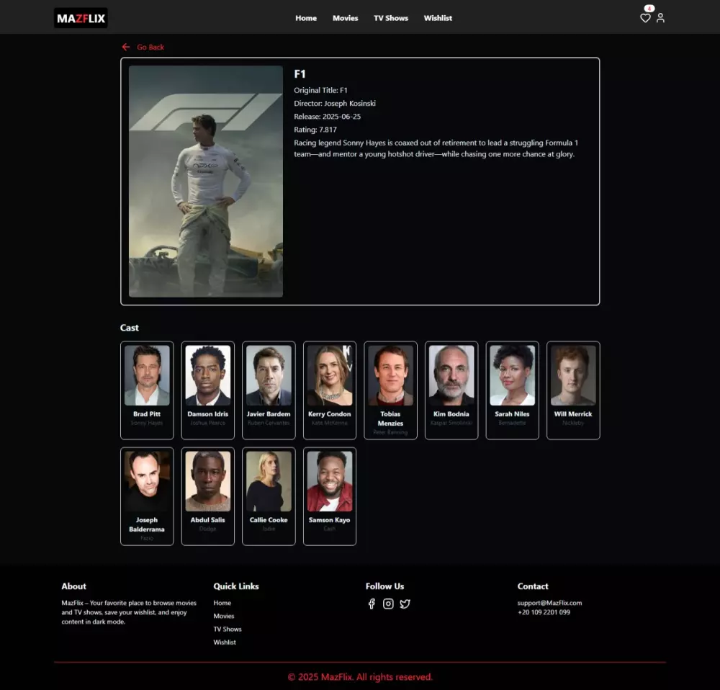Click the Instagram icon under Follow Us
Image resolution: width=720 pixels, height=690 pixels.
pyautogui.click(x=388, y=604)
